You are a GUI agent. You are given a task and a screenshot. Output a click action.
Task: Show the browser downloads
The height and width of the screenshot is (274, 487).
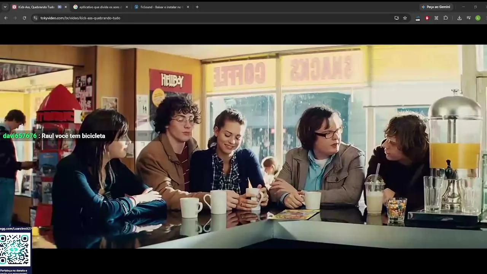click(x=459, y=18)
